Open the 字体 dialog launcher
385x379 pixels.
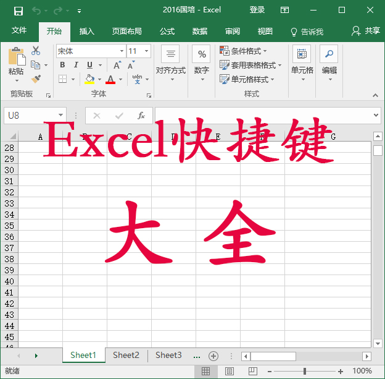pos(149,95)
